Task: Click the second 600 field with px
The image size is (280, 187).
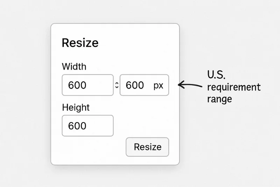Action: click(144, 85)
